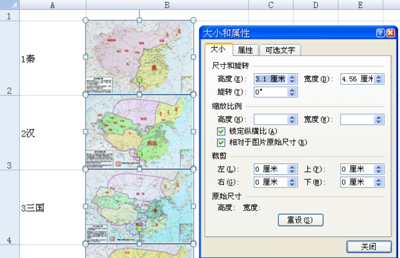Viewport: 400px width, 258px height.
Task: Open the 可选文字 tab
Action: pyautogui.click(x=280, y=50)
